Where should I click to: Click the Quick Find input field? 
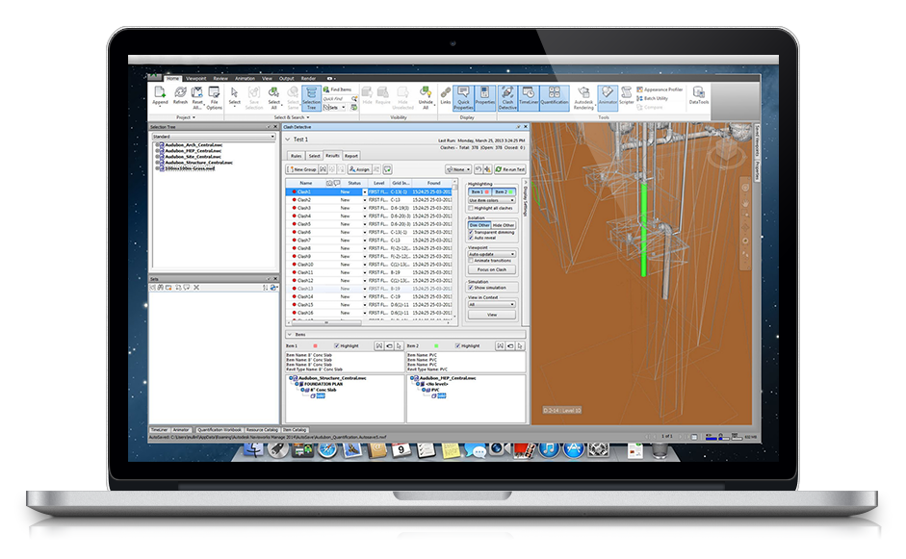[x=340, y=99]
